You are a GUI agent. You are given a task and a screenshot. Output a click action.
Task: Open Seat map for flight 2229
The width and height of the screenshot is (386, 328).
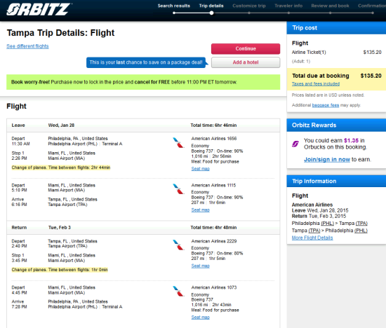click(x=201, y=266)
